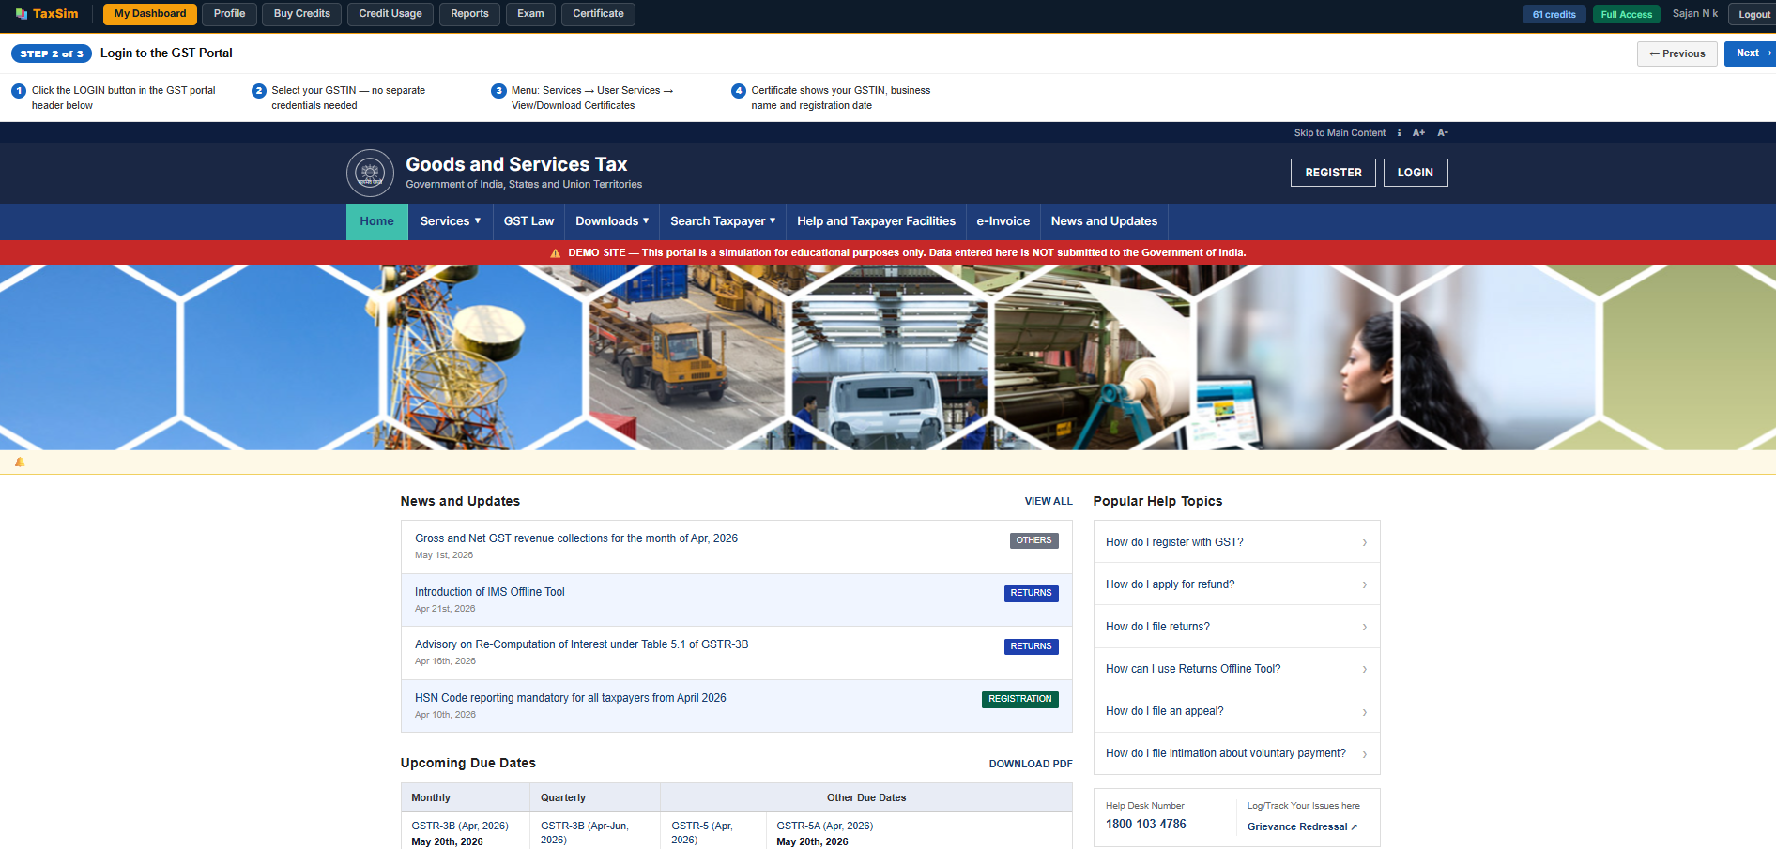Screen dimensions: 1776x849
Task: Click the chevron on How do I register with GST
Action: pyautogui.click(x=1364, y=542)
